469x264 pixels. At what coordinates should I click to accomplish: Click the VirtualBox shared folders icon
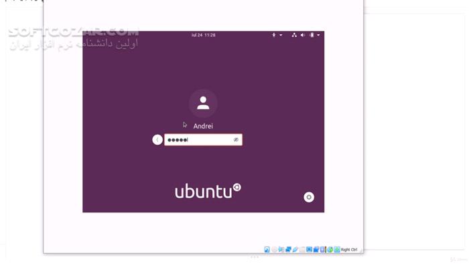(302, 249)
